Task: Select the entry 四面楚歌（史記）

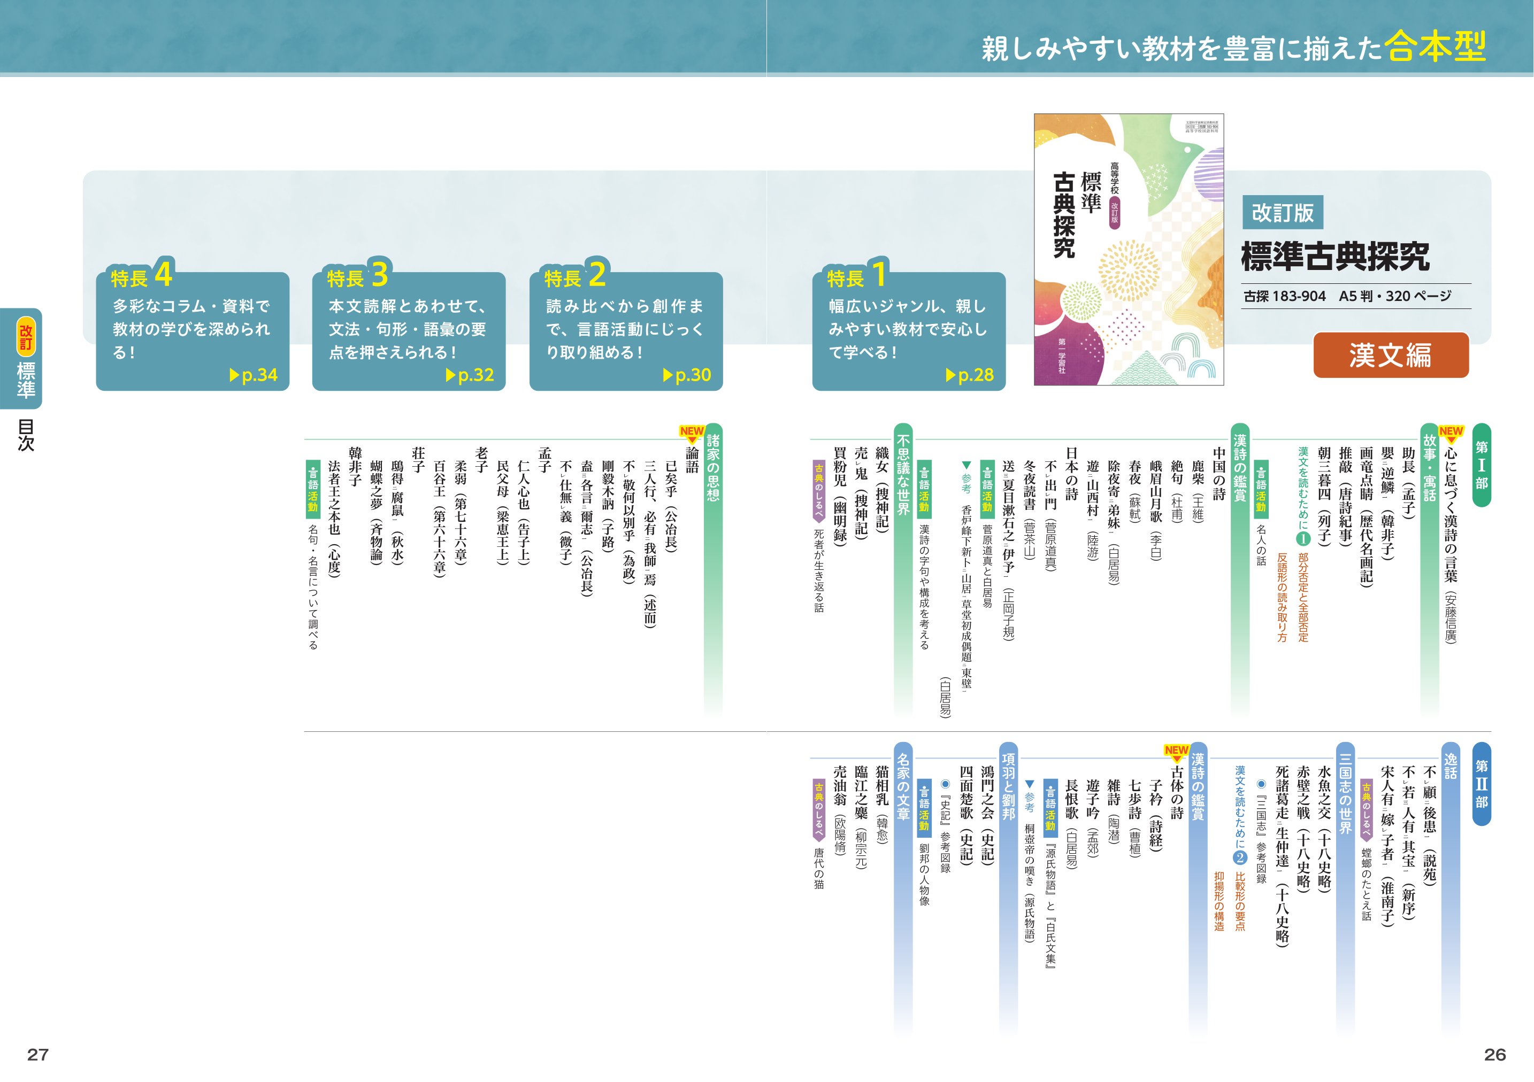Action: tap(966, 815)
